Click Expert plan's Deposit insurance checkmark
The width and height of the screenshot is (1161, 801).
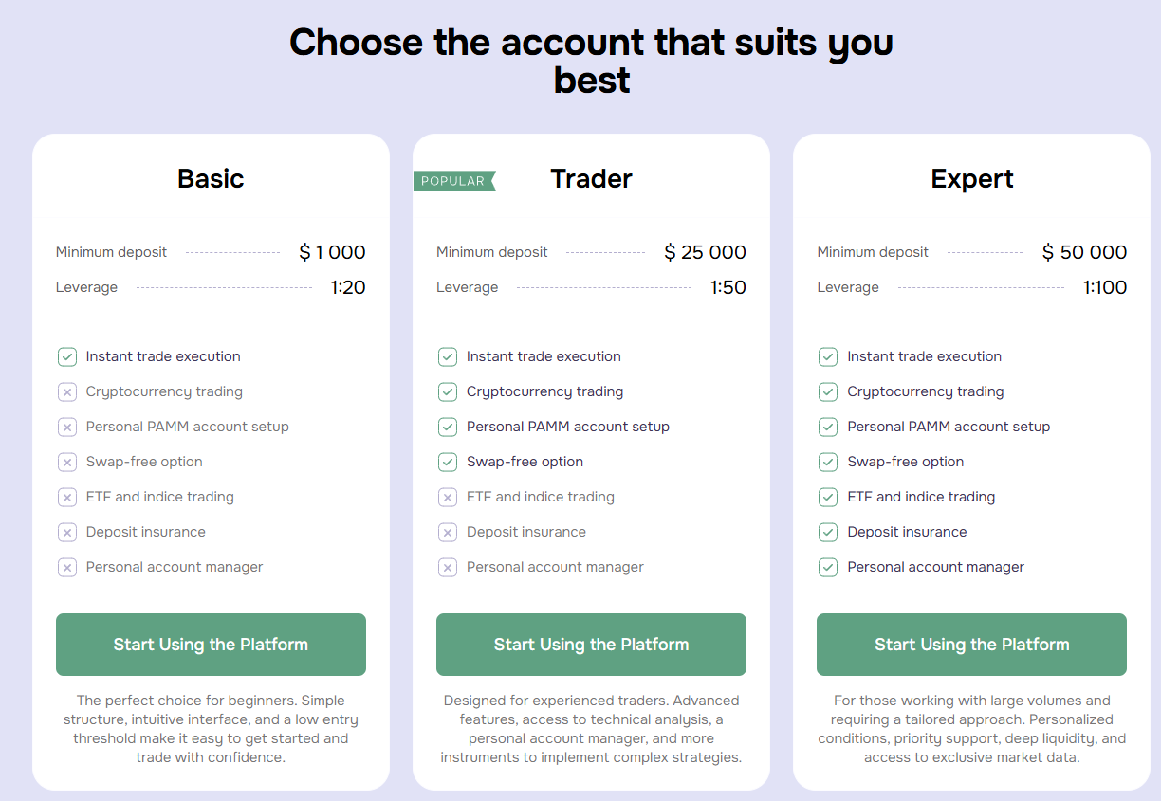[x=828, y=532]
